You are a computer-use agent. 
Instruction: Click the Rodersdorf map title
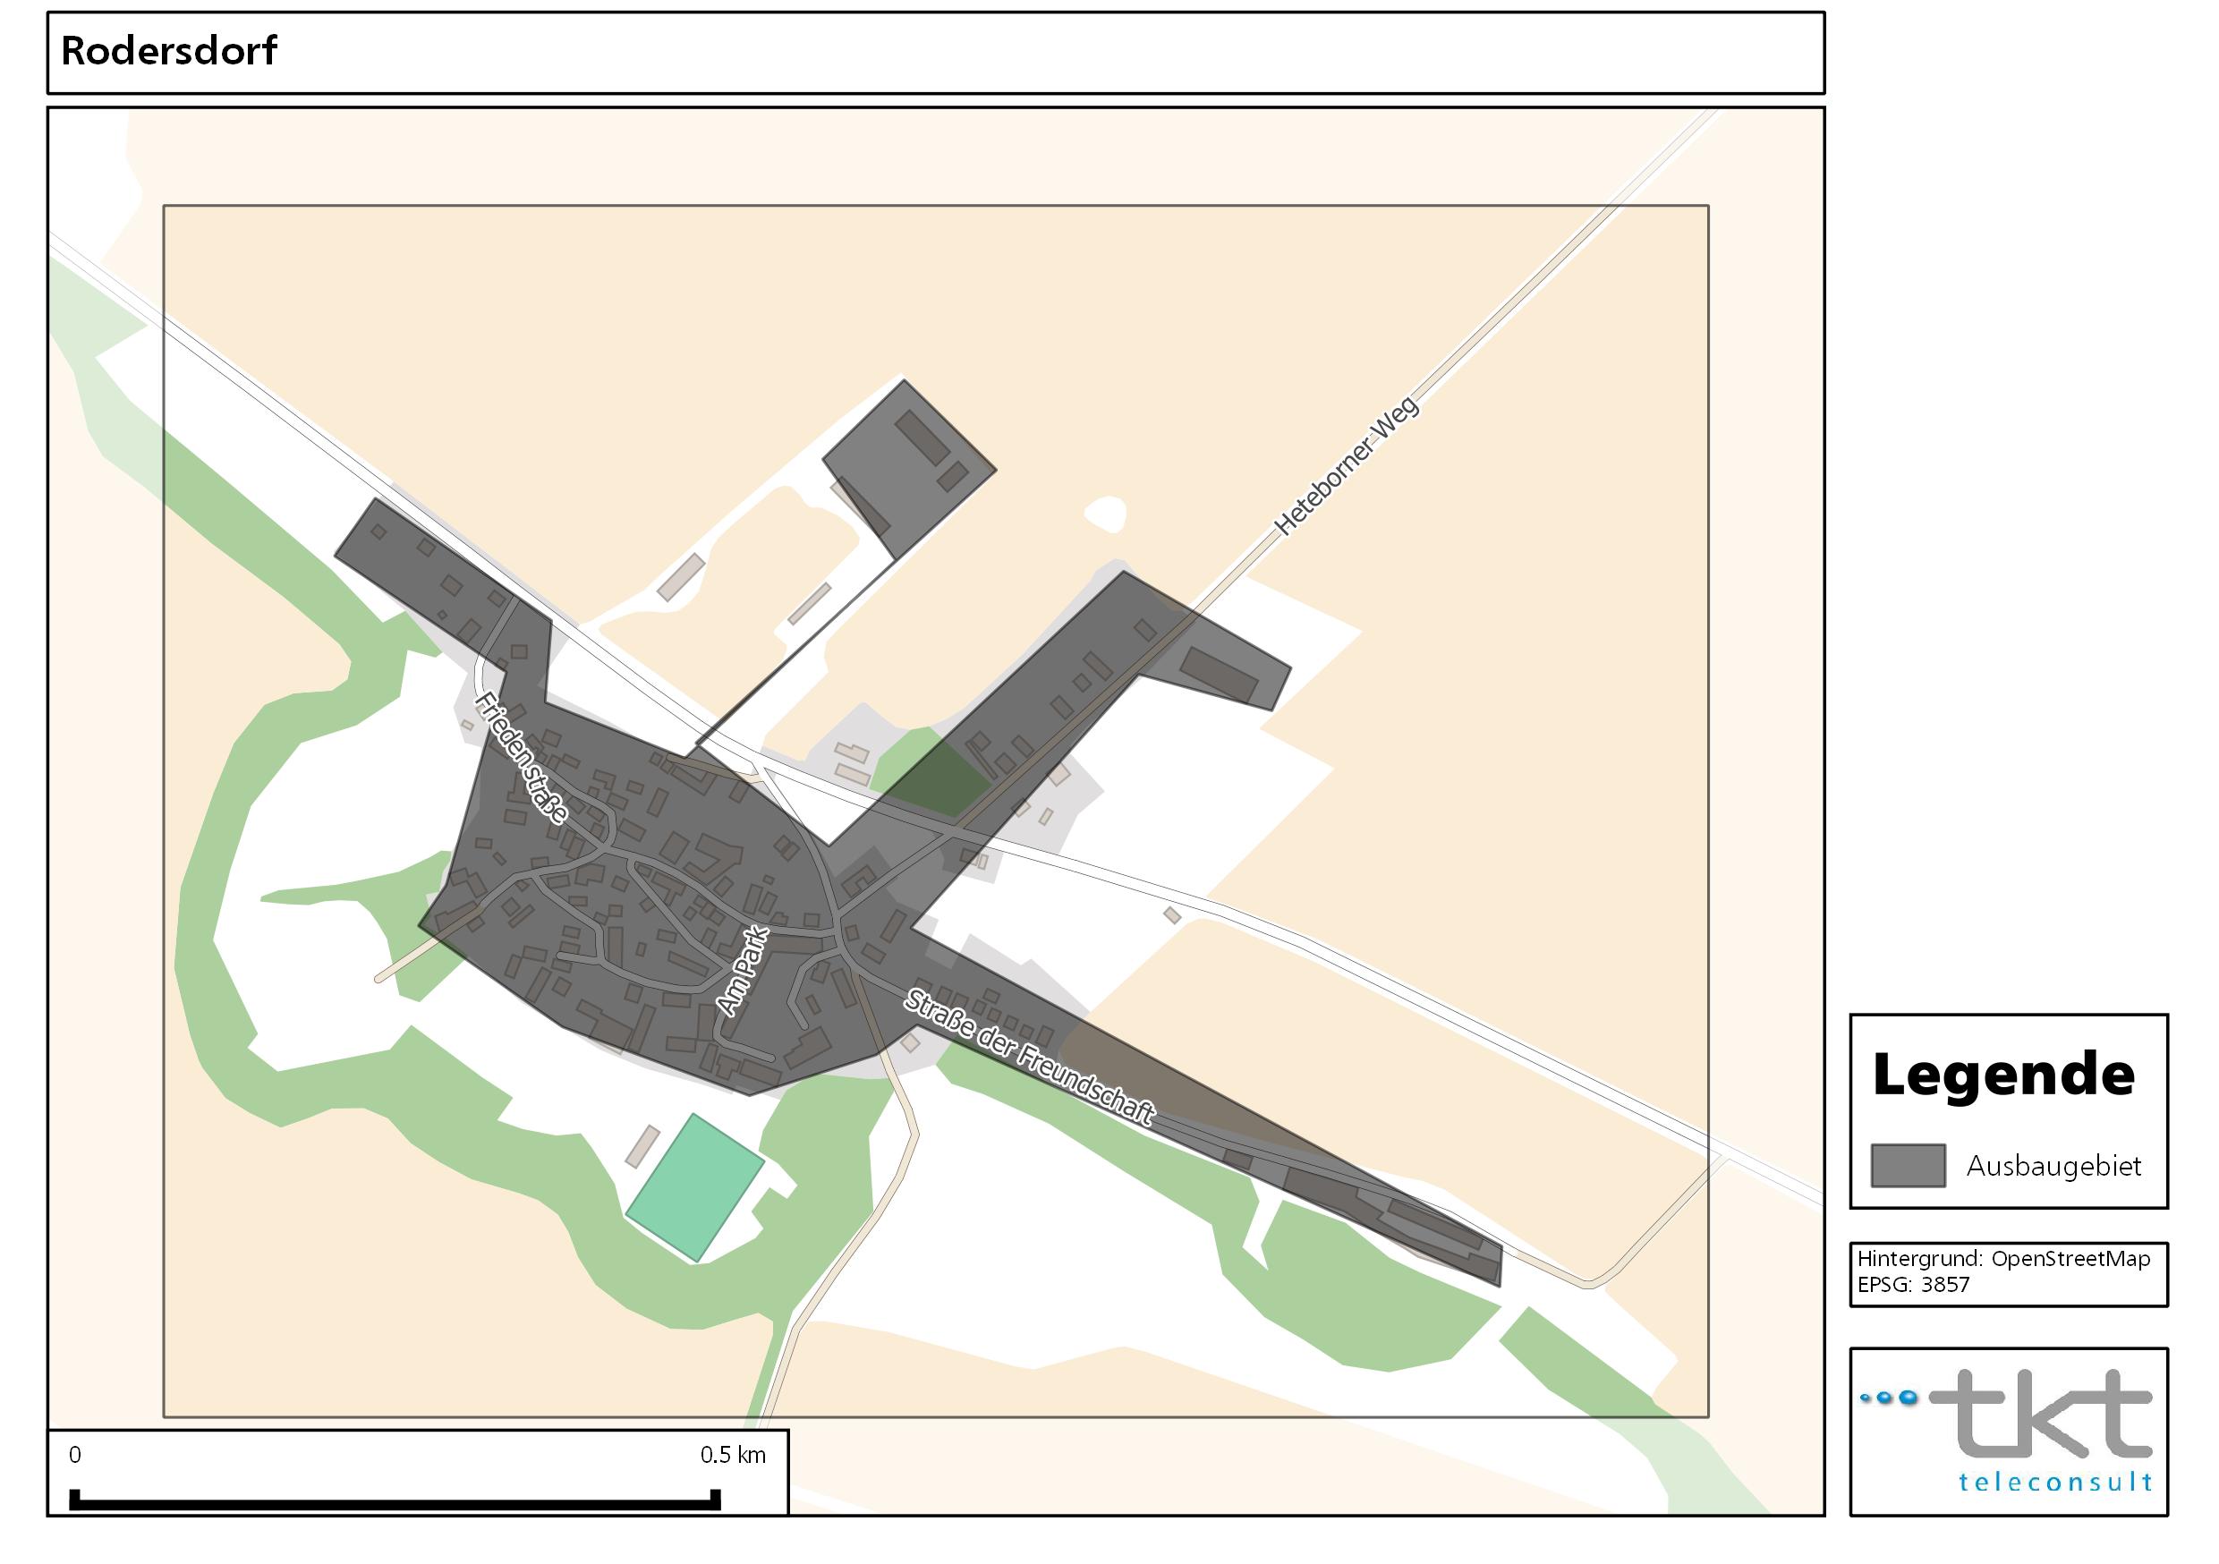point(169,50)
